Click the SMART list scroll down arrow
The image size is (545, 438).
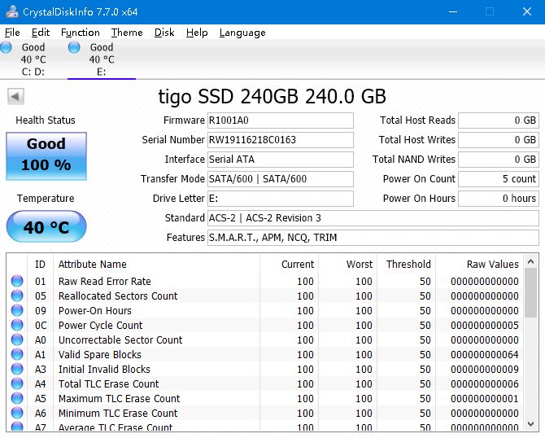click(530, 423)
